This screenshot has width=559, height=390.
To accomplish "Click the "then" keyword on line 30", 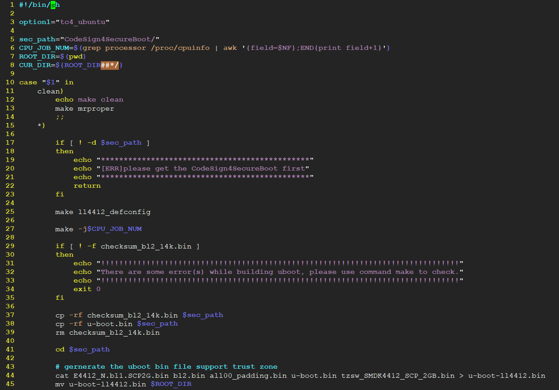I will pyautogui.click(x=64, y=254).
